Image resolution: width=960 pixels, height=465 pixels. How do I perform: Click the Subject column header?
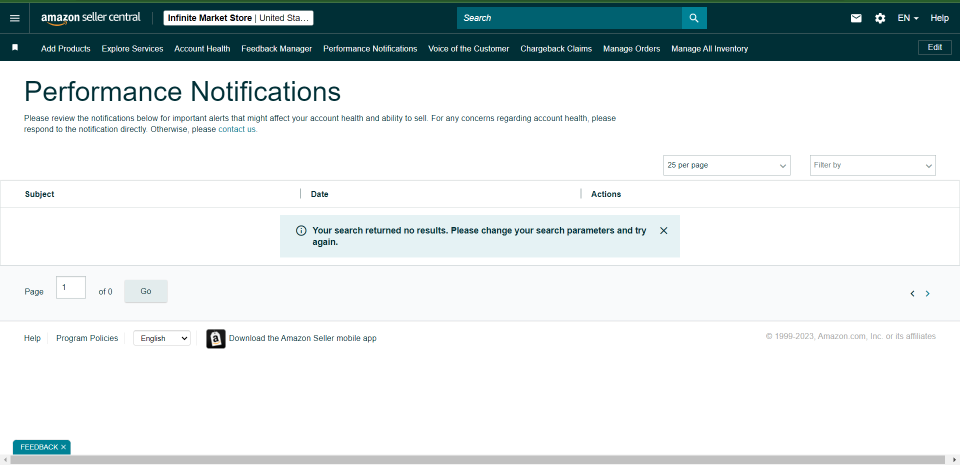click(39, 194)
